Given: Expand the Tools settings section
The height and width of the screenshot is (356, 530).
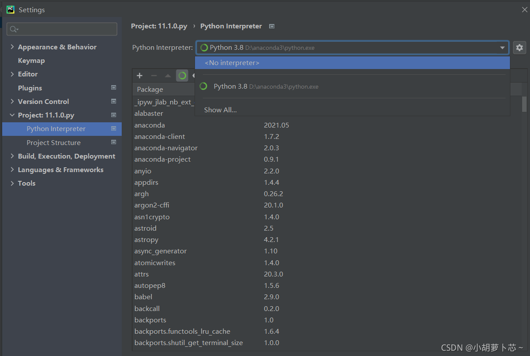Looking at the screenshot, I should (12, 183).
